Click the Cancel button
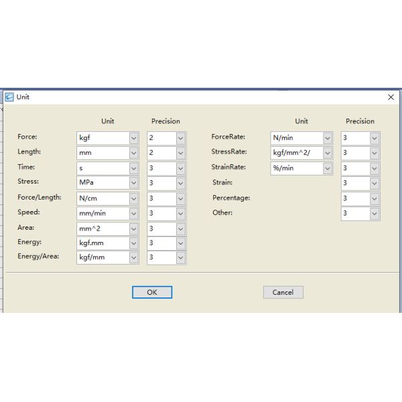The width and height of the screenshot is (402, 402). (283, 292)
